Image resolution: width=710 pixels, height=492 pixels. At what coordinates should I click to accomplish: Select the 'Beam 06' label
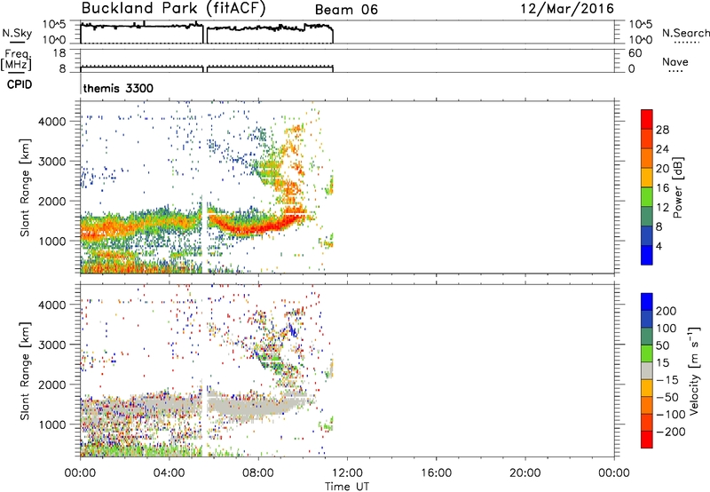pyautogui.click(x=346, y=10)
